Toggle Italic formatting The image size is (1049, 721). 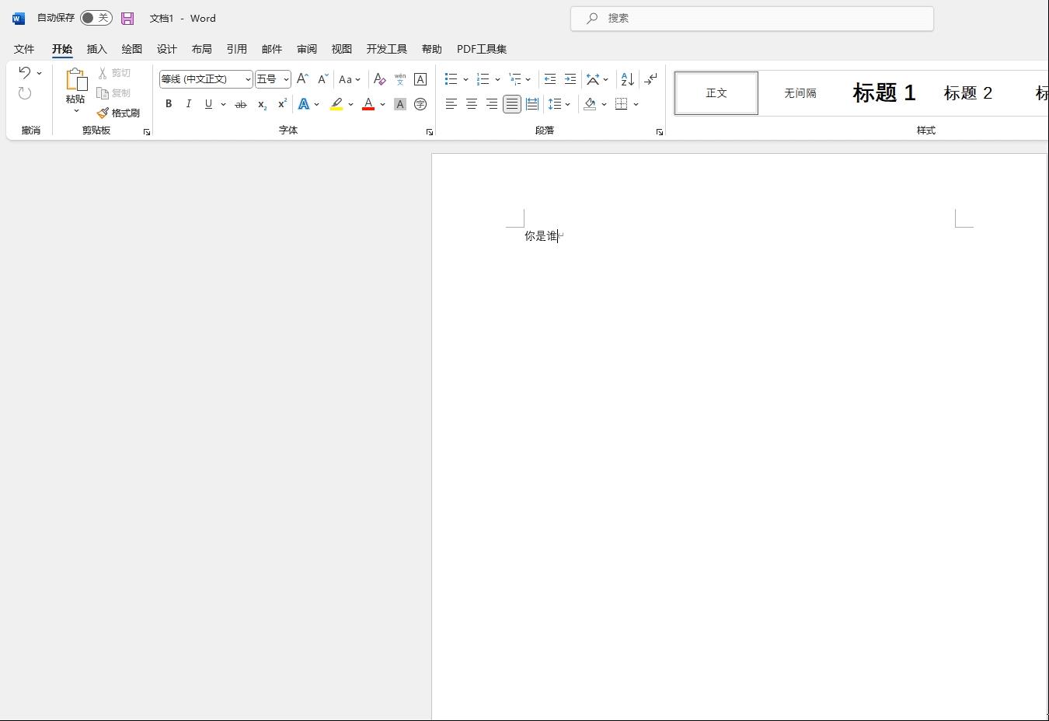point(188,104)
